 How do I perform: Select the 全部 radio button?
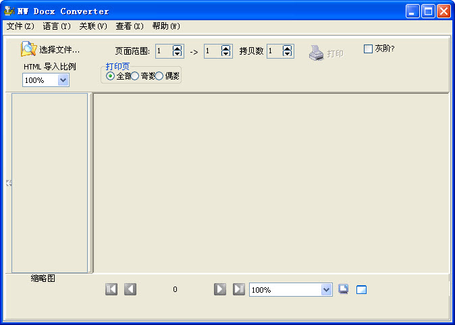click(x=110, y=76)
